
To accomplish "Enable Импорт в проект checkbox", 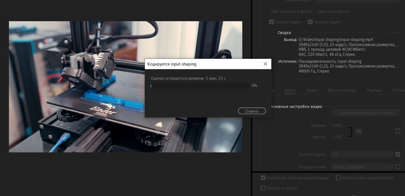I will (263, 188).
